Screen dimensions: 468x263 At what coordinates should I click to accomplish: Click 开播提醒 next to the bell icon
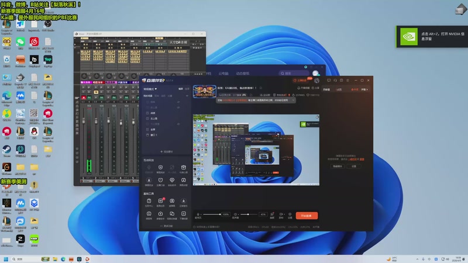coord(305,88)
